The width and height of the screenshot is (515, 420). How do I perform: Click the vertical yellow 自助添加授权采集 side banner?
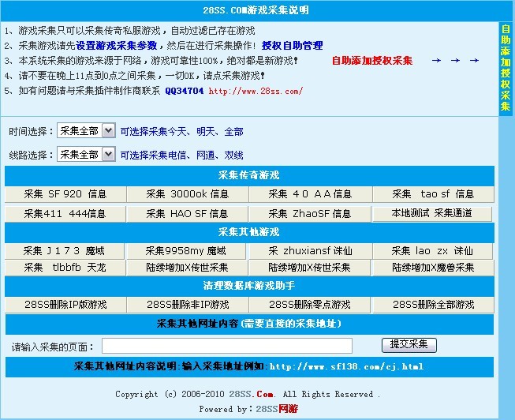(506, 67)
